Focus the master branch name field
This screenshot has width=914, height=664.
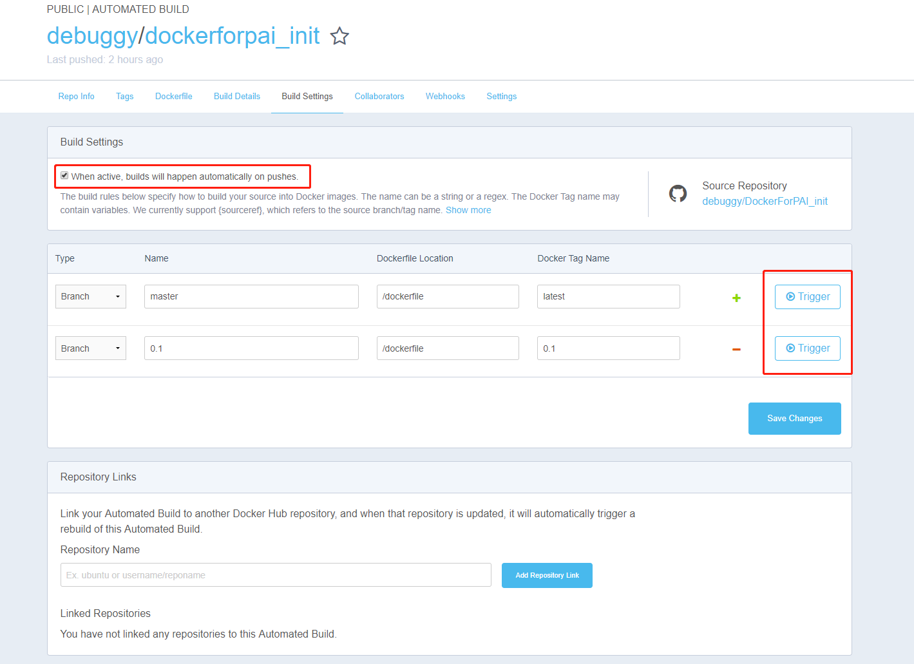251,296
